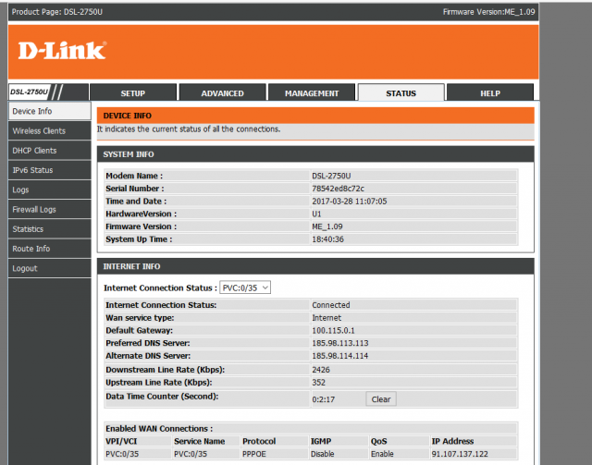Viewport: 592px width, 465px height.
Task: Show DHCP Clients list
Action: pyautogui.click(x=34, y=151)
